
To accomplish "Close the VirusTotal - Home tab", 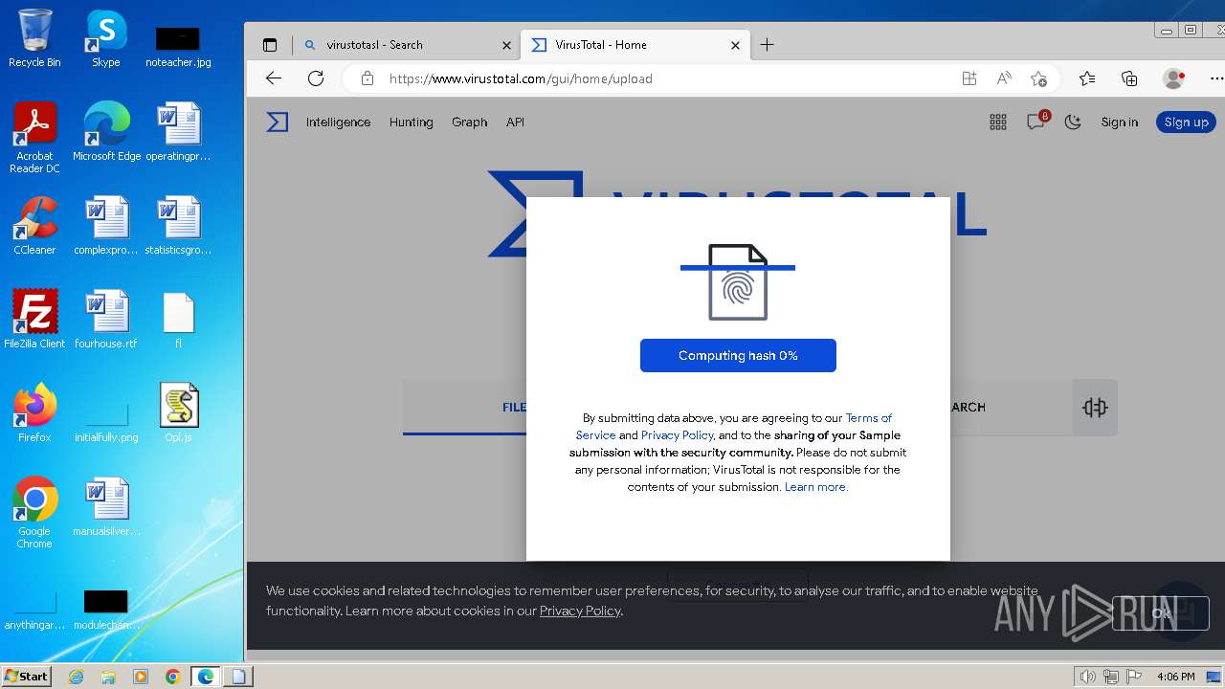I will (736, 45).
